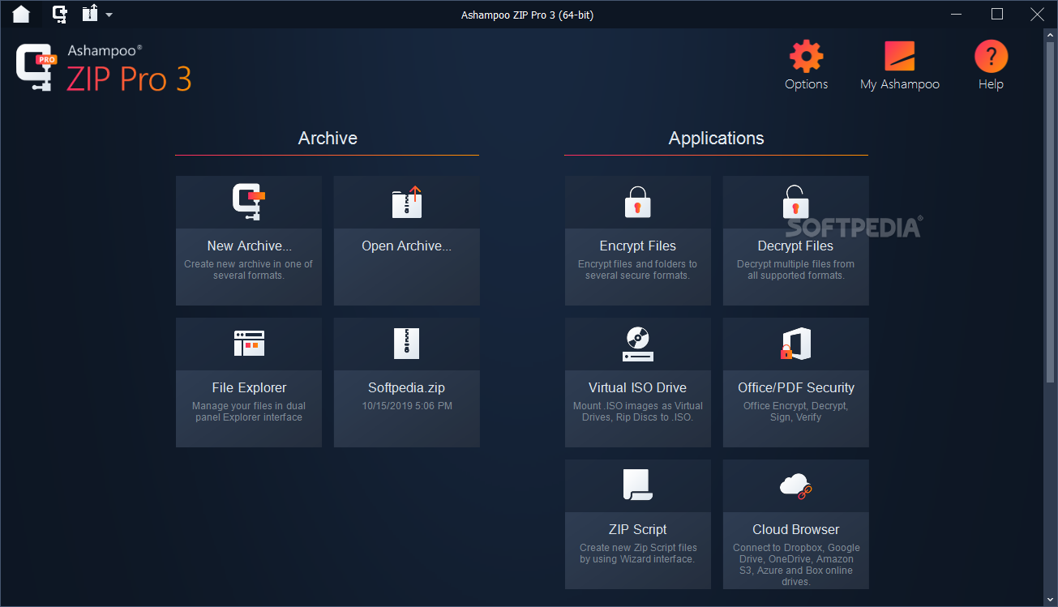Screen dimensions: 1058x607
Task: Click the My Ashampoo logo icon
Action: [899, 57]
